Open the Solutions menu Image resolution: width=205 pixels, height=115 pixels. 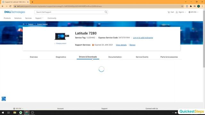pos(18,18)
